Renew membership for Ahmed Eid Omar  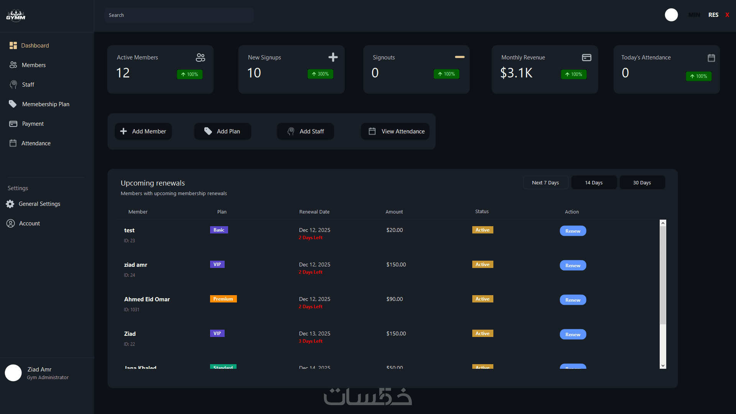pos(573,300)
